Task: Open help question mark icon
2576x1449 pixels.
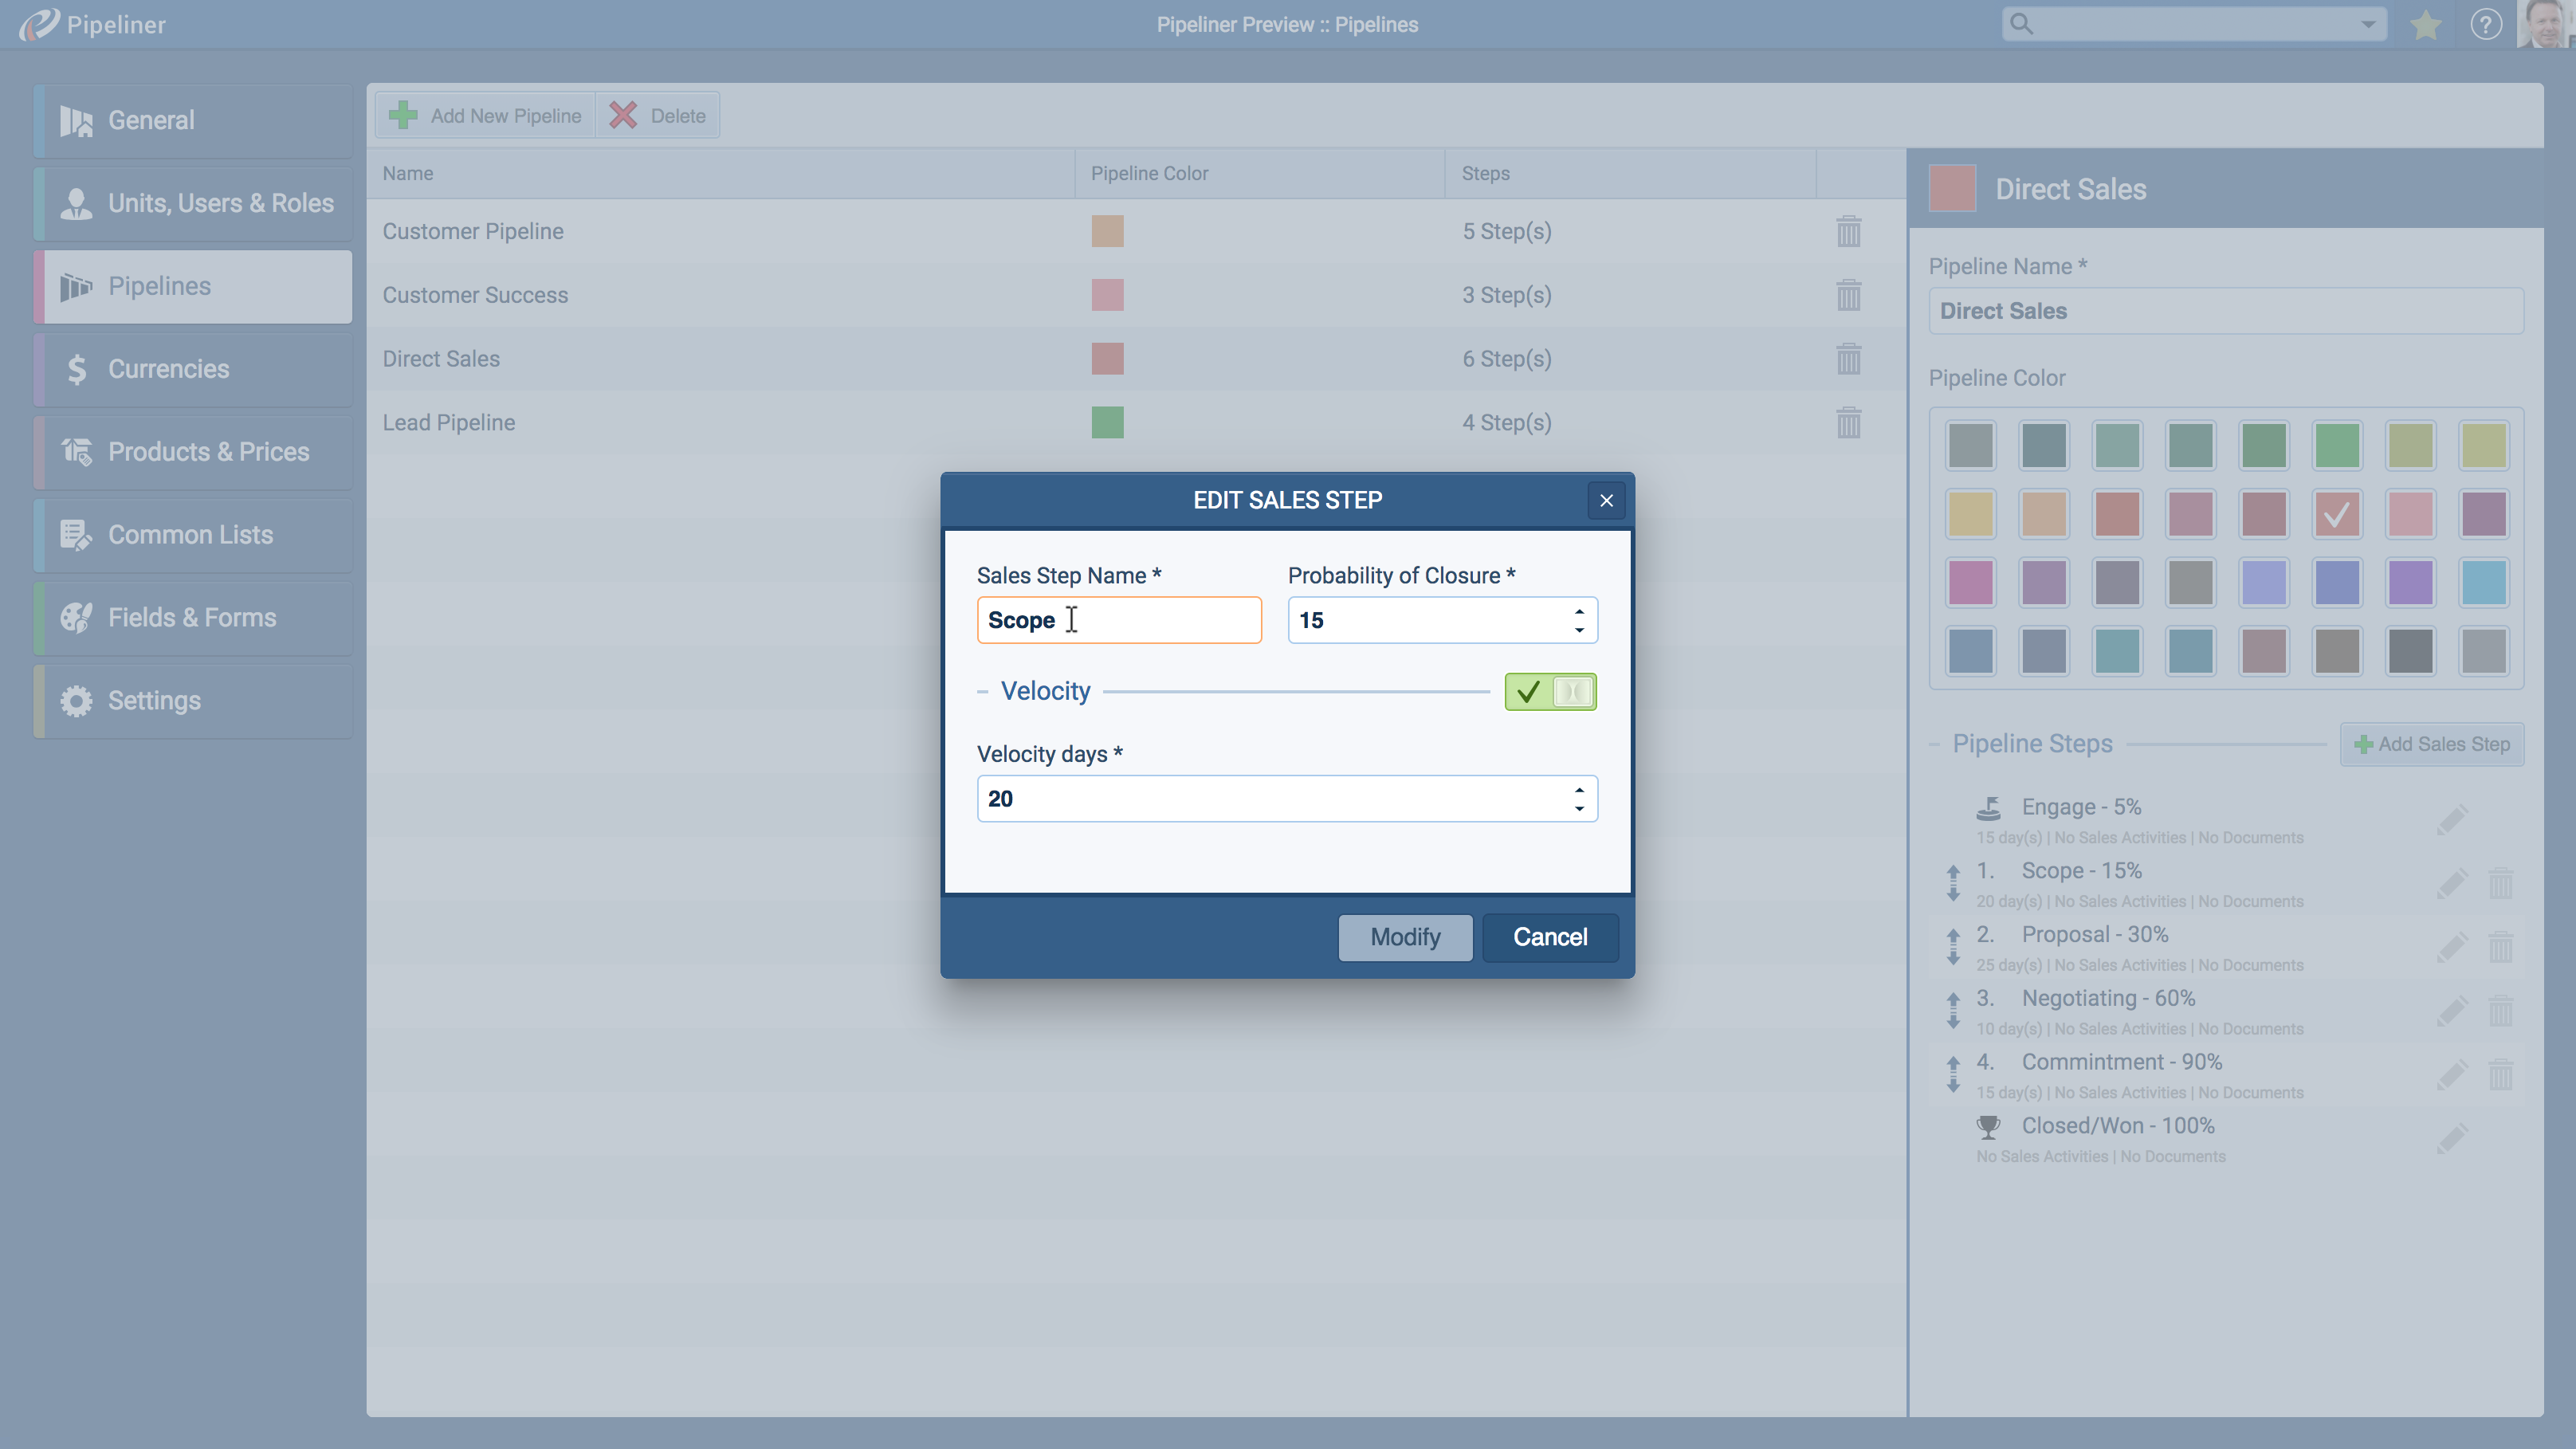Action: [2485, 25]
